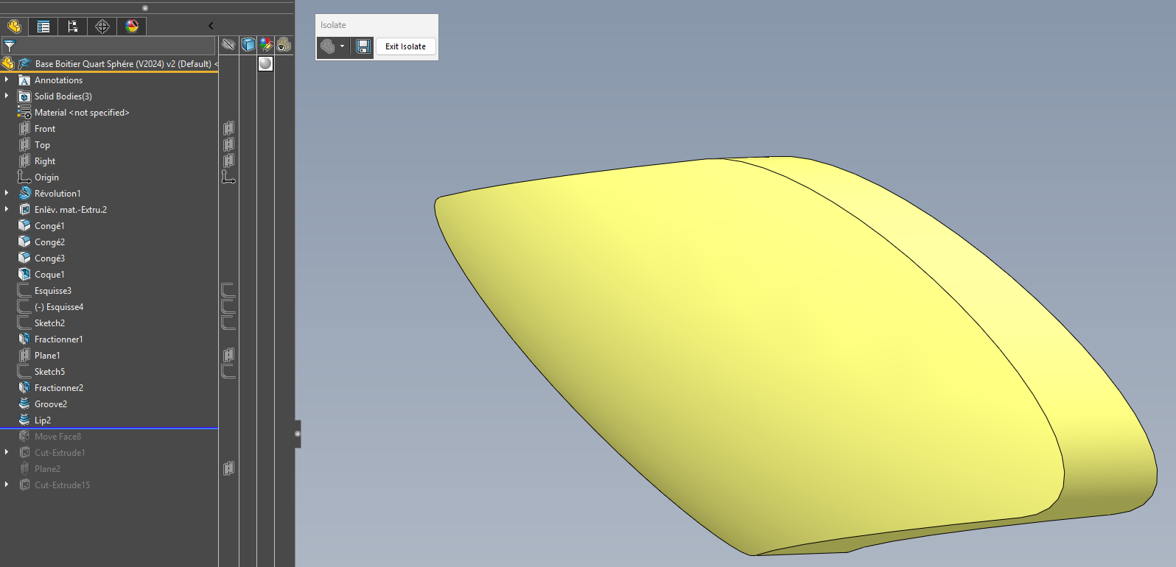The width and height of the screenshot is (1176, 567).
Task: Click the Exit Isolate button
Action: 405,46
